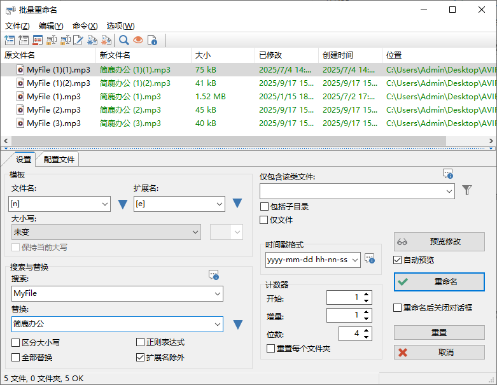Open the 大小写 dropdown showing 未变
The image size is (497, 385).
click(x=106, y=232)
